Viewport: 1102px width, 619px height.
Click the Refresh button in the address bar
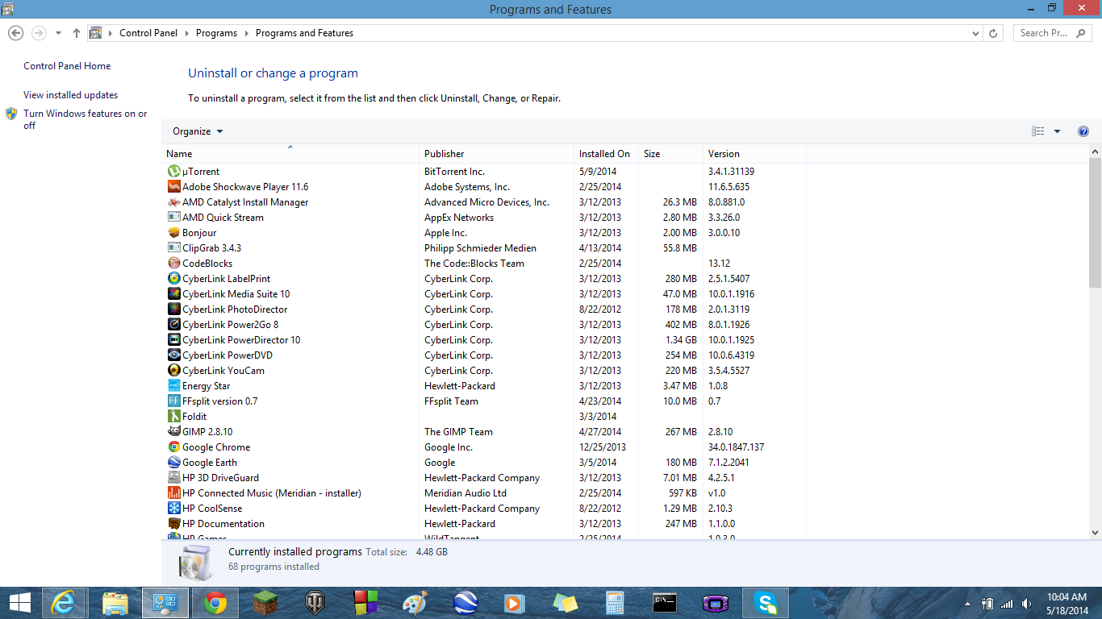pyautogui.click(x=993, y=33)
